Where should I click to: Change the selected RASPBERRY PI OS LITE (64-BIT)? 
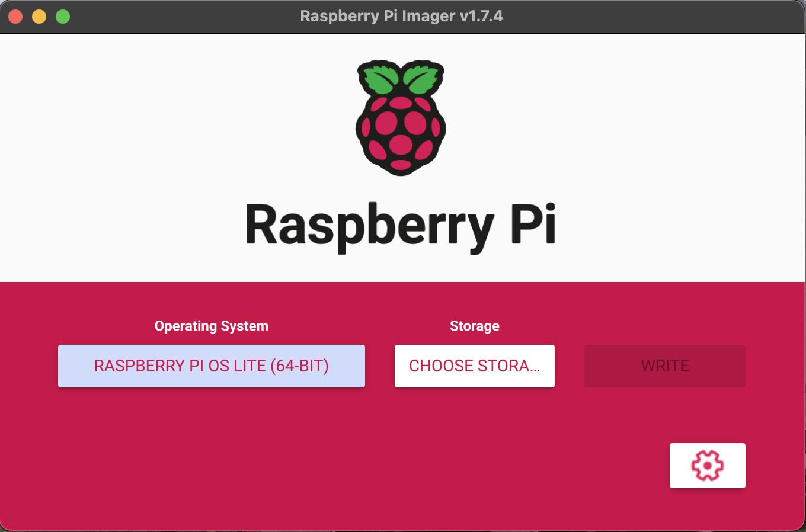212,366
